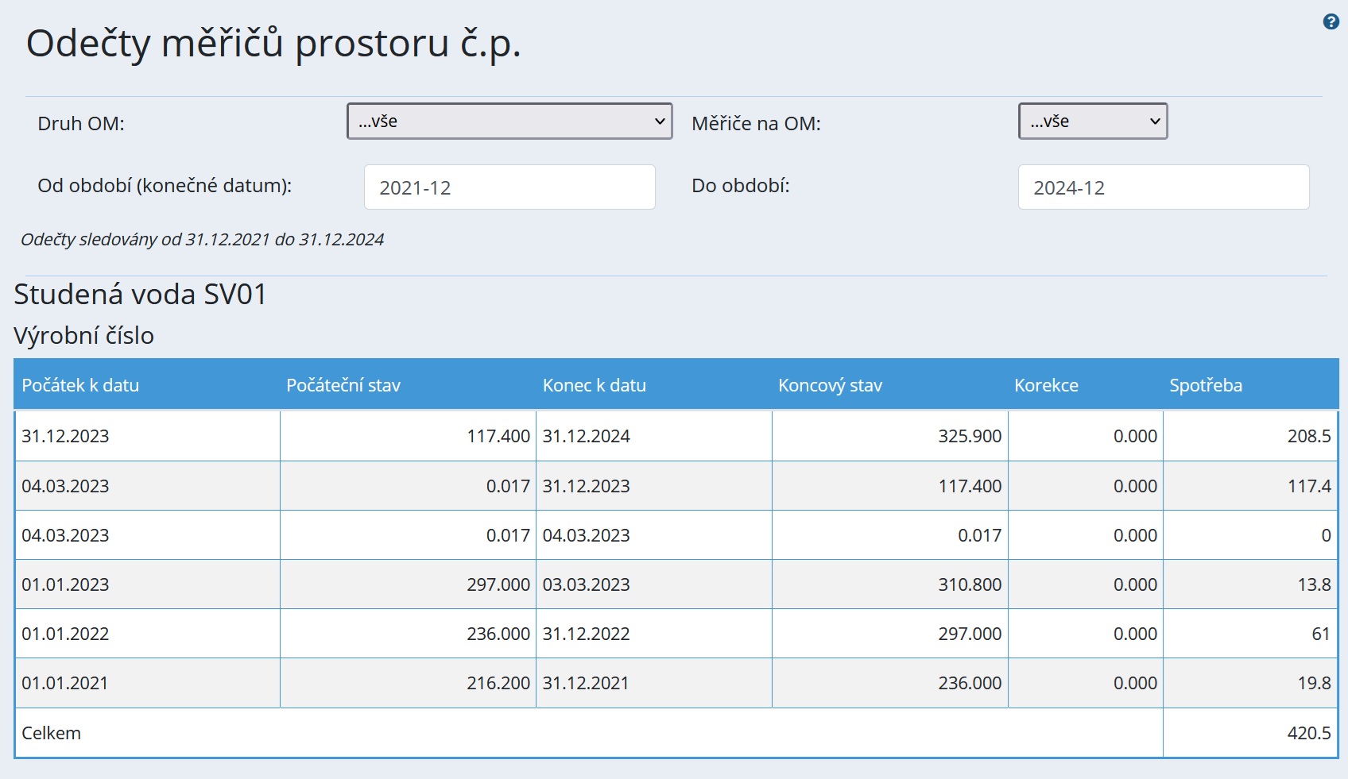The height and width of the screenshot is (779, 1348).
Task: Click the Počátek k datu column header
Action: coord(80,385)
